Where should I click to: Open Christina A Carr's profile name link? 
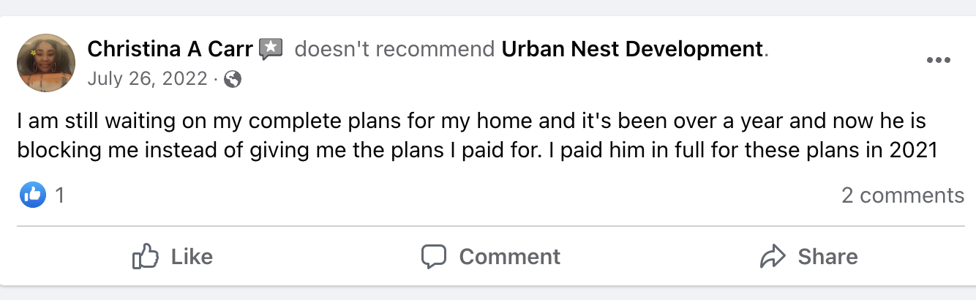[170, 50]
